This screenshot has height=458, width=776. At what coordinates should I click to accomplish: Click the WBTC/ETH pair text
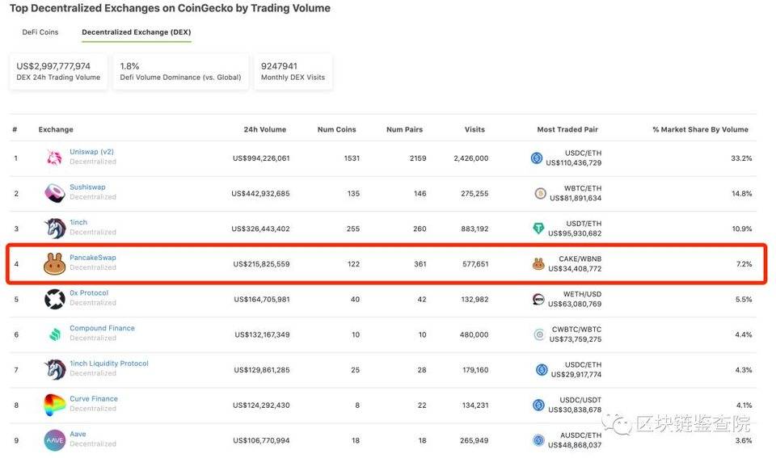click(x=583, y=188)
